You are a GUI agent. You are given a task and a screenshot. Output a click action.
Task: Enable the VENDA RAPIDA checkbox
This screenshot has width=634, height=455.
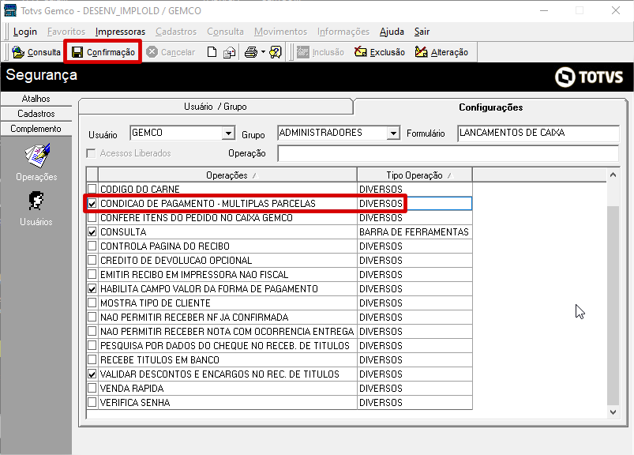click(x=92, y=389)
